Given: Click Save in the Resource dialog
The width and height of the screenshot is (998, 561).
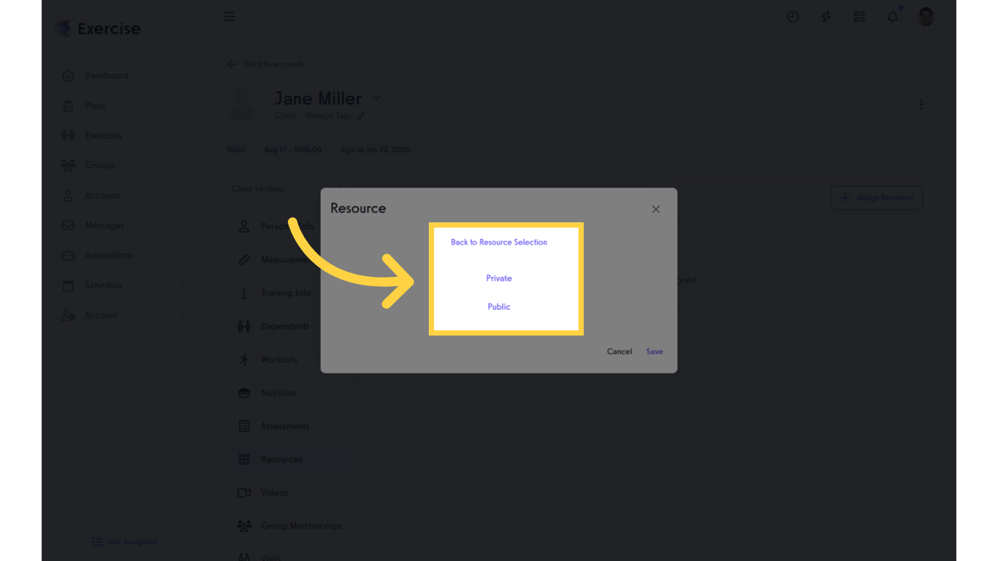Looking at the screenshot, I should click(655, 351).
